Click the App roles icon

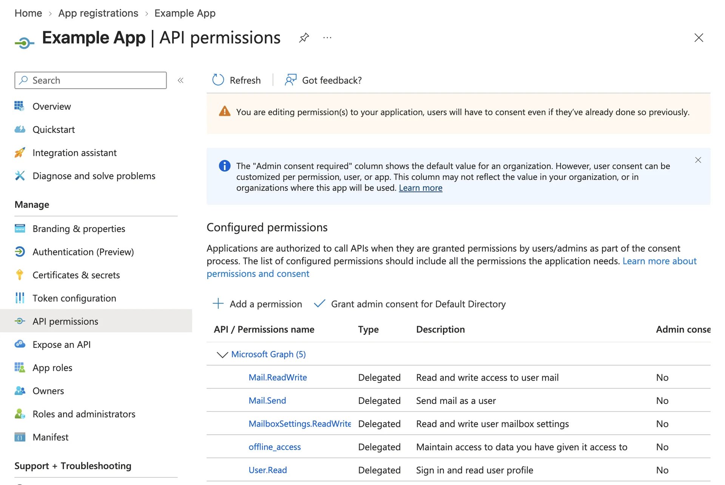click(20, 367)
